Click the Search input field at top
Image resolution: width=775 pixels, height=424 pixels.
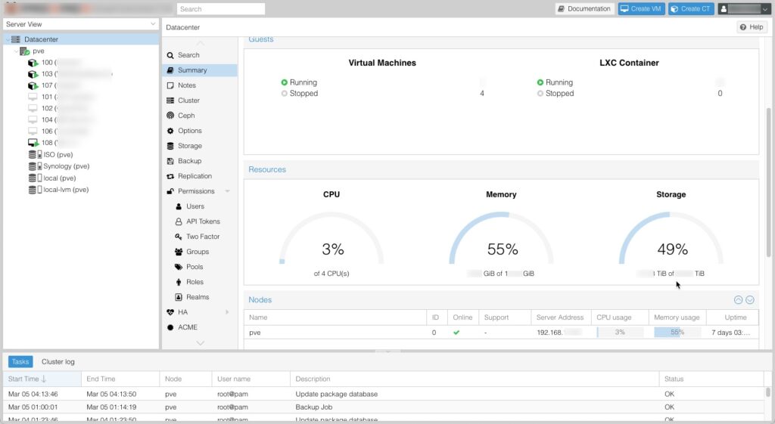220,9
